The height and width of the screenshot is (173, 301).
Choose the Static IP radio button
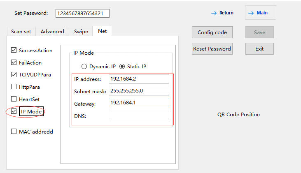point(122,66)
